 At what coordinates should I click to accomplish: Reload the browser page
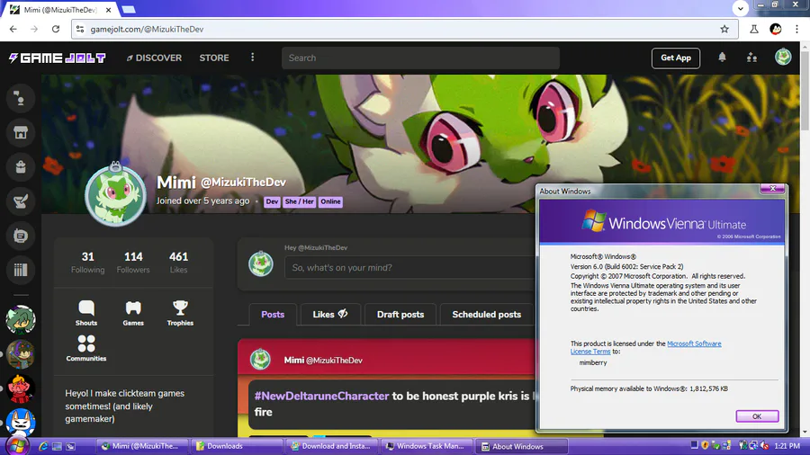(56, 30)
